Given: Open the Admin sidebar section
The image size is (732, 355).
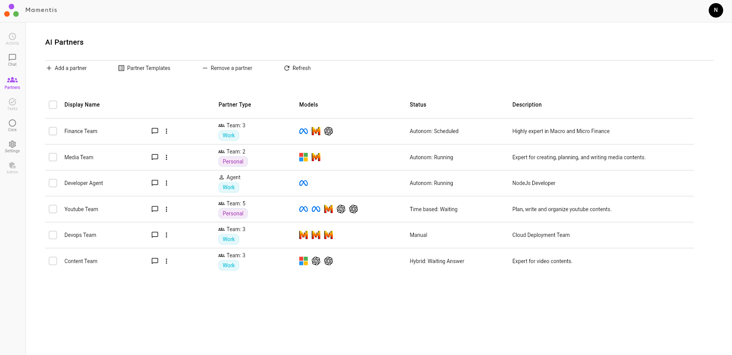Looking at the screenshot, I should coord(12,168).
